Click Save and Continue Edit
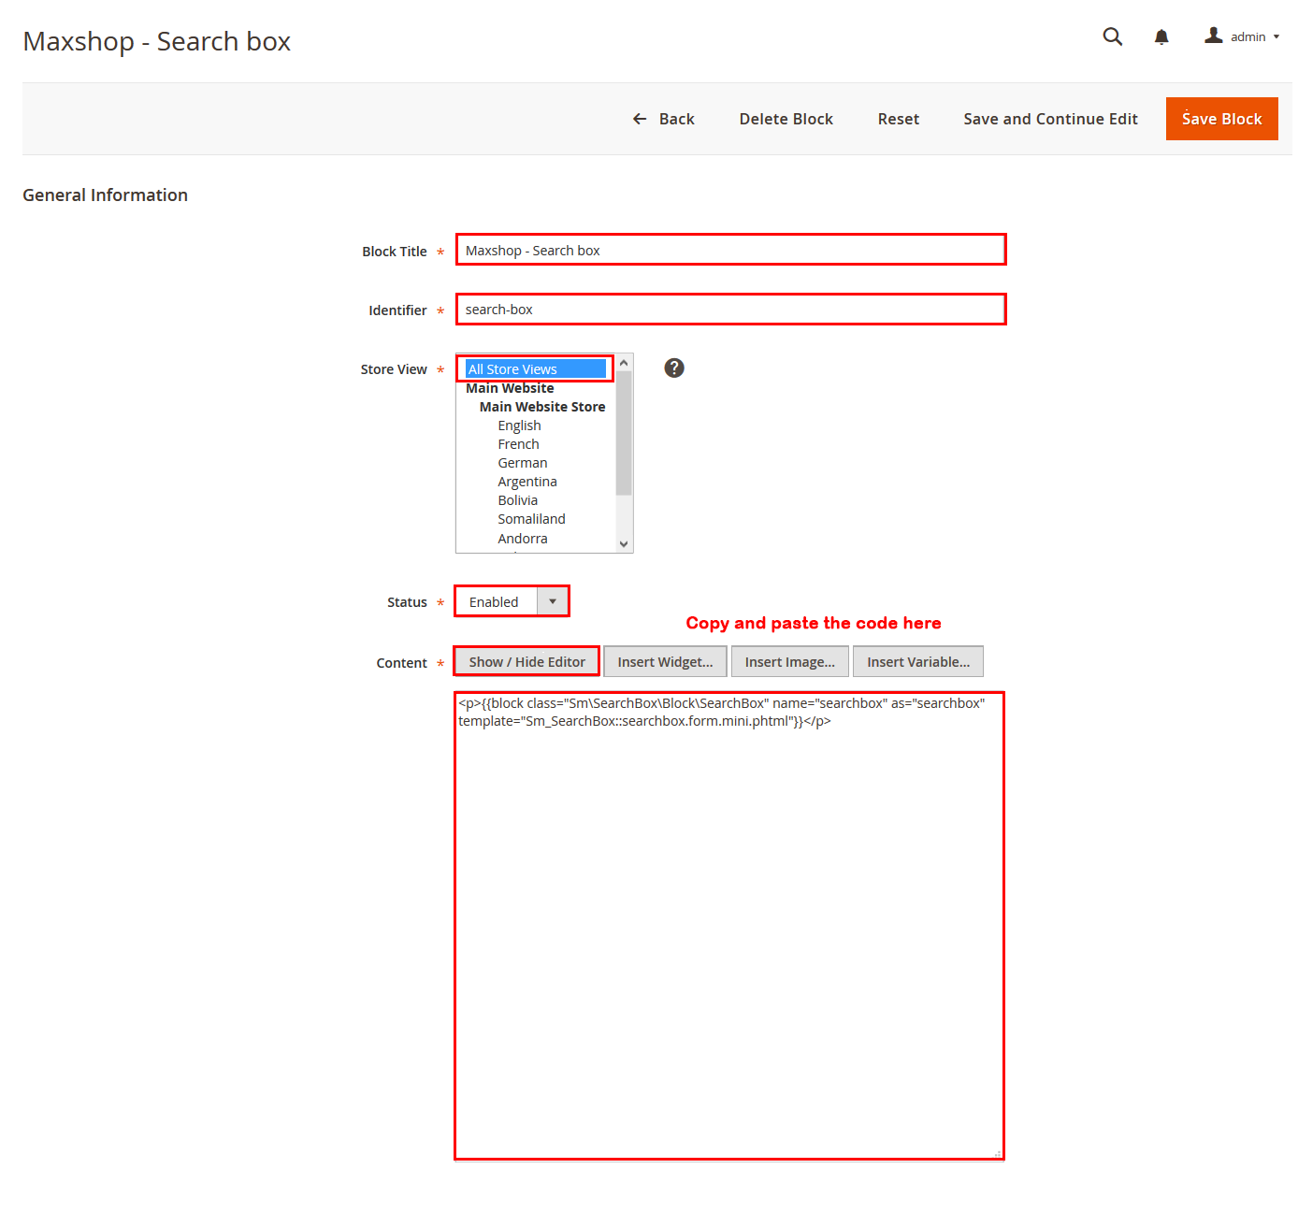The height and width of the screenshot is (1212, 1298). tap(1050, 119)
